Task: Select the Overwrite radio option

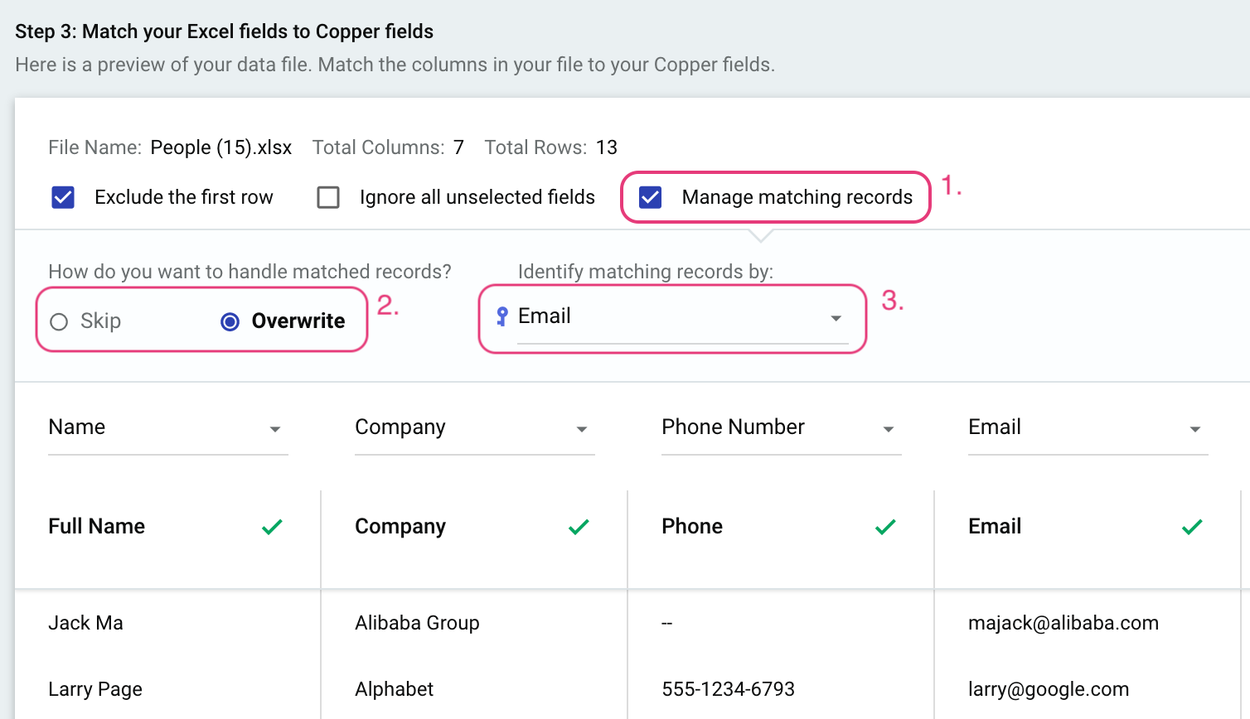Action: click(x=230, y=321)
